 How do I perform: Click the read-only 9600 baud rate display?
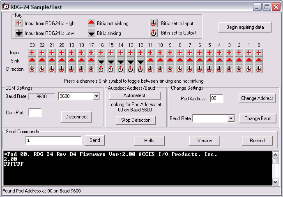(42, 97)
